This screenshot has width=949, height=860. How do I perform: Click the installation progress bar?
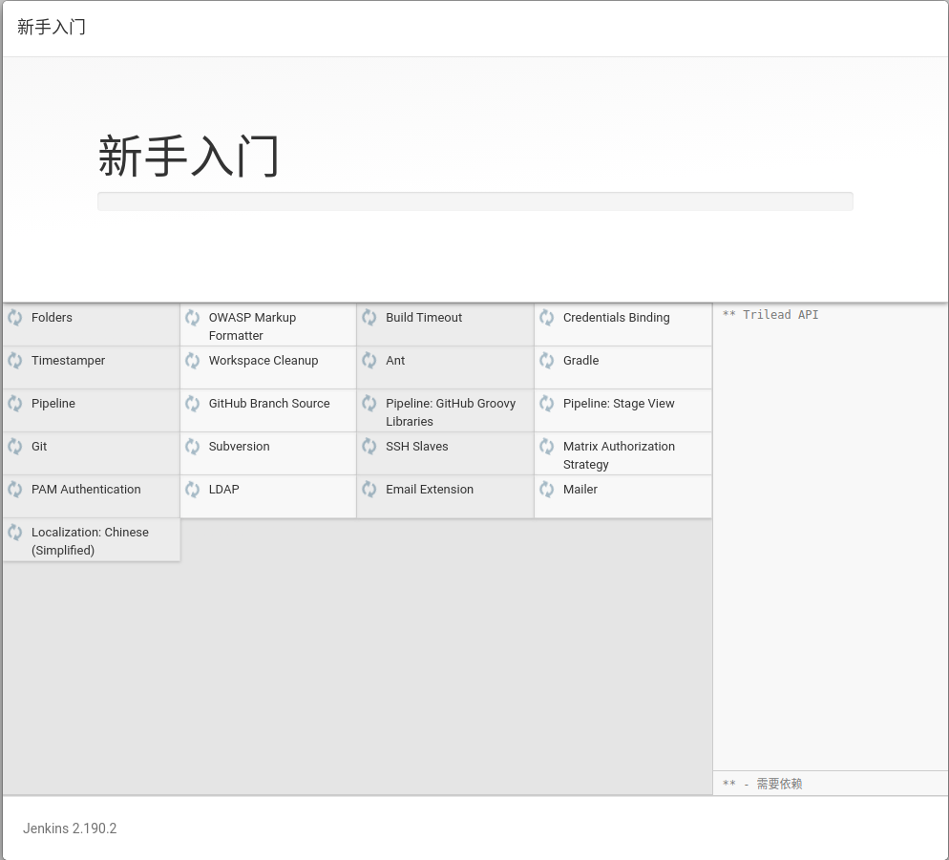tap(474, 201)
